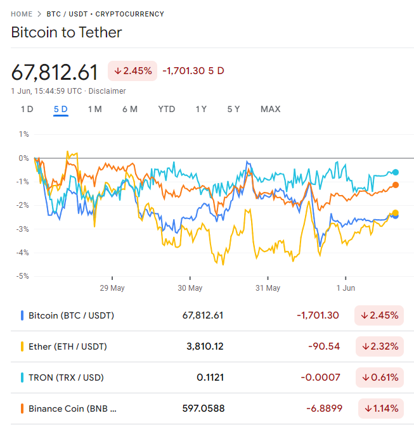Click the breadcrumb chevron after HOME
Image resolution: width=414 pixels, height=425 pixels.
[39, 14]
